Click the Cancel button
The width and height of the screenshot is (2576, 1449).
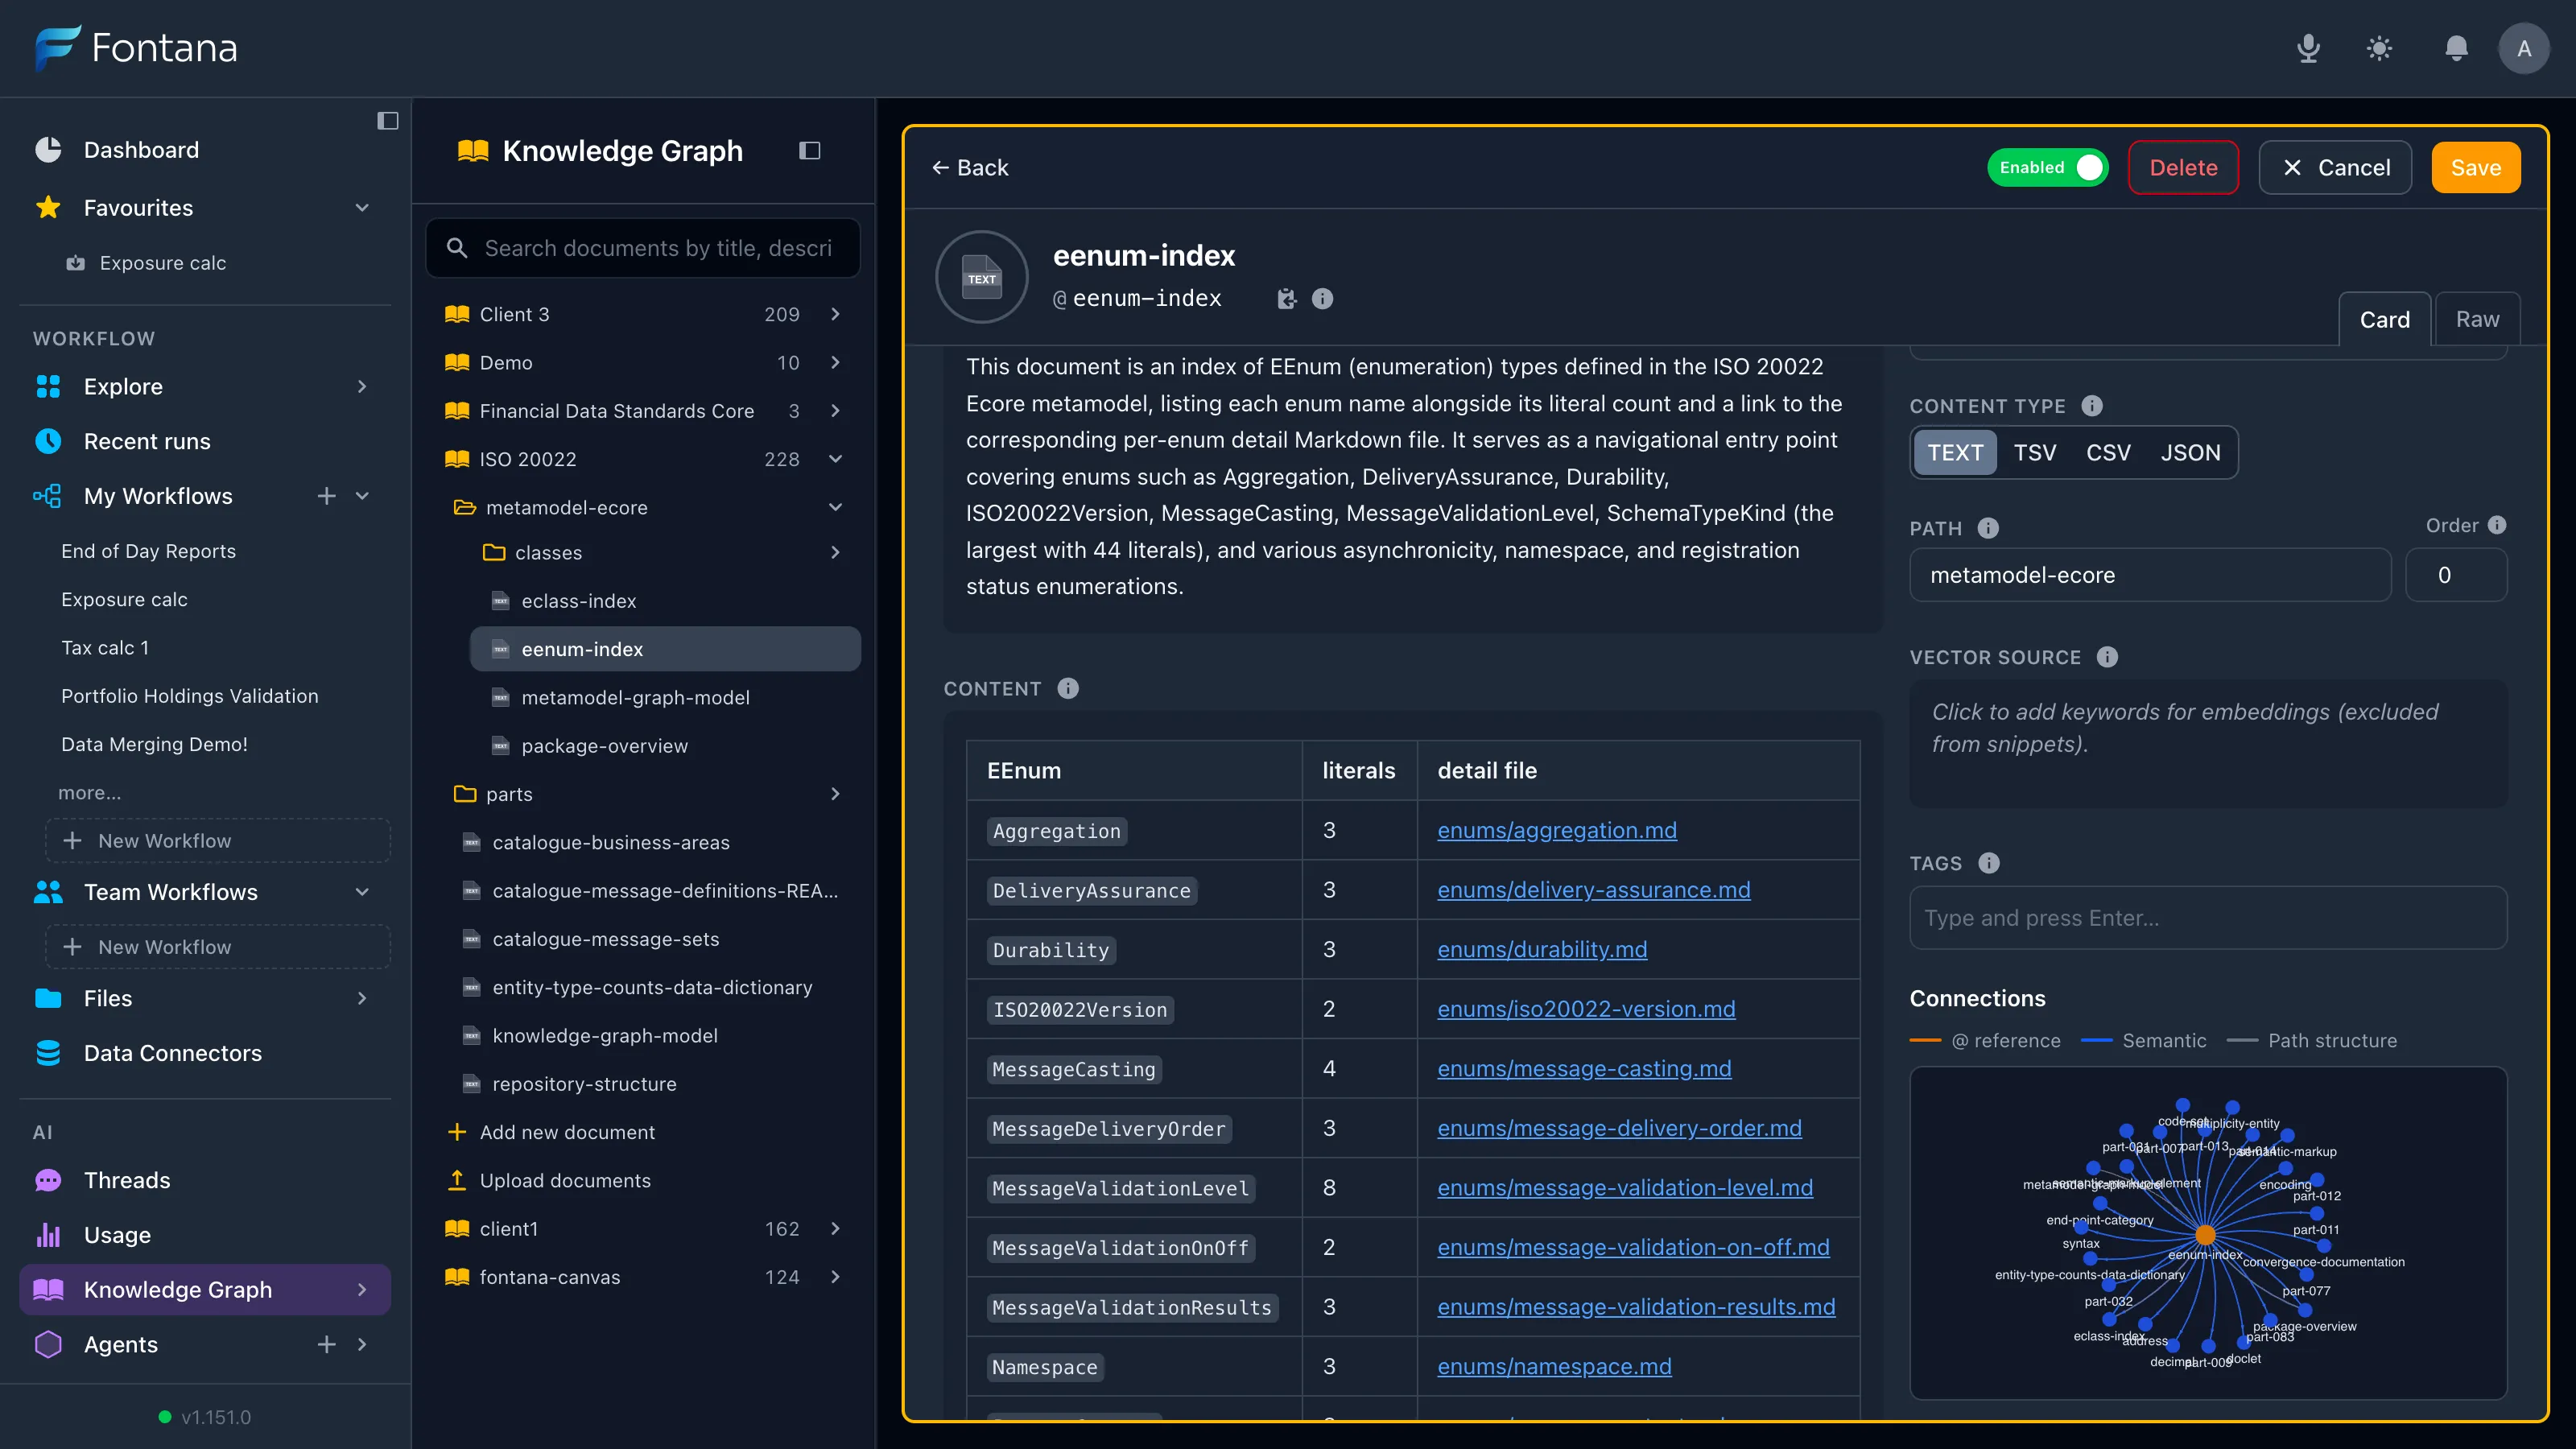[2335, 167]
